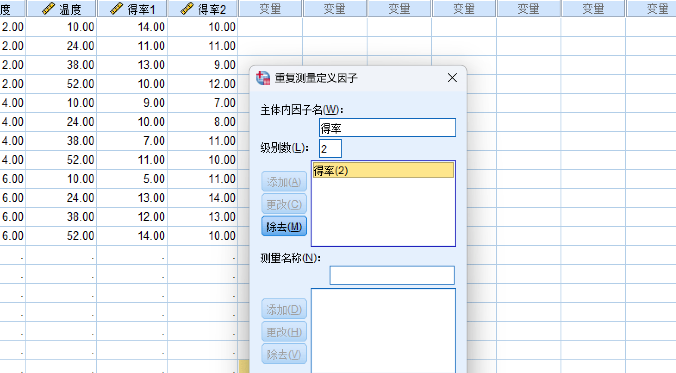The height and width of the screenshot is (373, 676).
Task: Select the 得率2 column header
Action: click(x=212, y=9)
